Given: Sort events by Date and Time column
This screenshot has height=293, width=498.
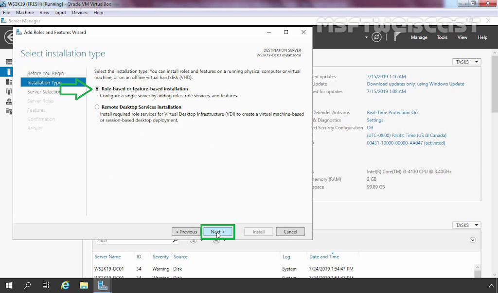Looking at the screenshot, I should tap(324, 257).
